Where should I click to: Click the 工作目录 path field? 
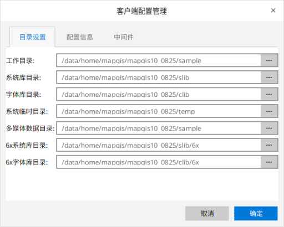159,60
